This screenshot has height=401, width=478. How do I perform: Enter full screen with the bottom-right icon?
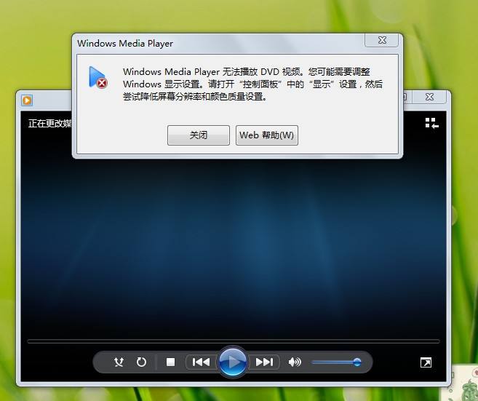(426, 362)
